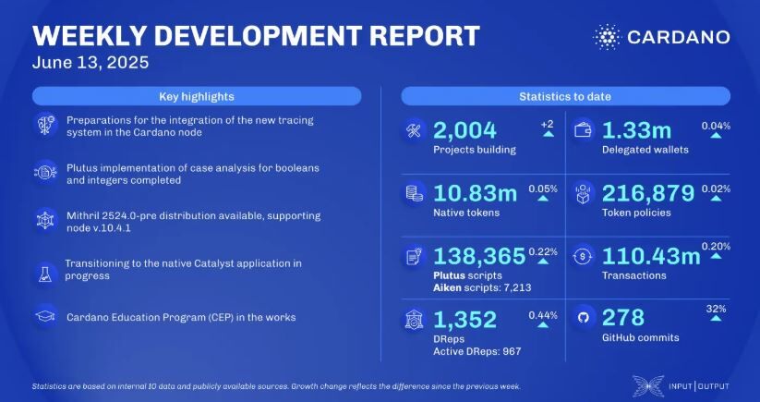This screenshot has width=760, height=402.
Task: Click the Catalyst flask icon
Action: pos(46,274)
